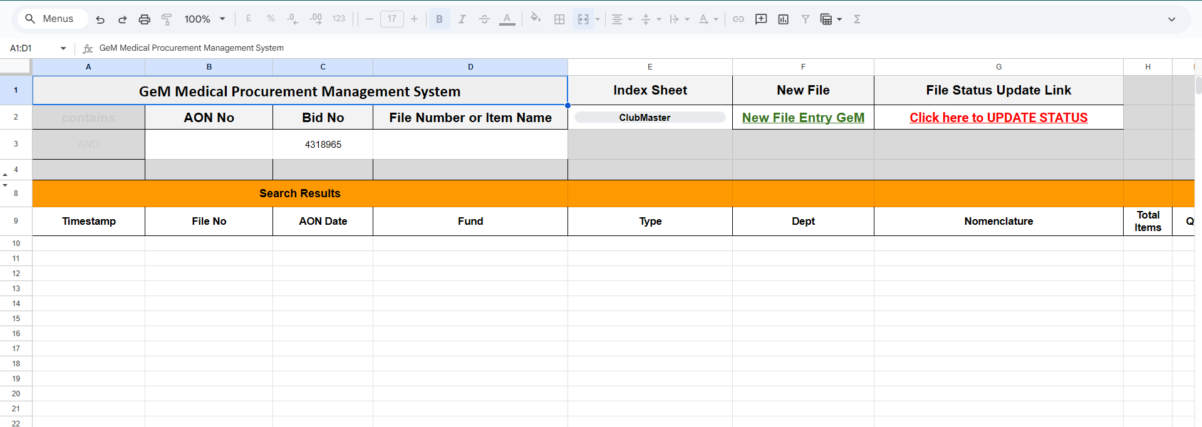Image resolution: width=1202 pixels, height=427 pixels.
Task: Click the Functions sigma icon
Action: (857, 19)
